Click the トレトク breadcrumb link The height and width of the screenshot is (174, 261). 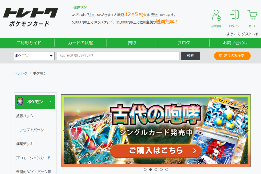point(21,73)
